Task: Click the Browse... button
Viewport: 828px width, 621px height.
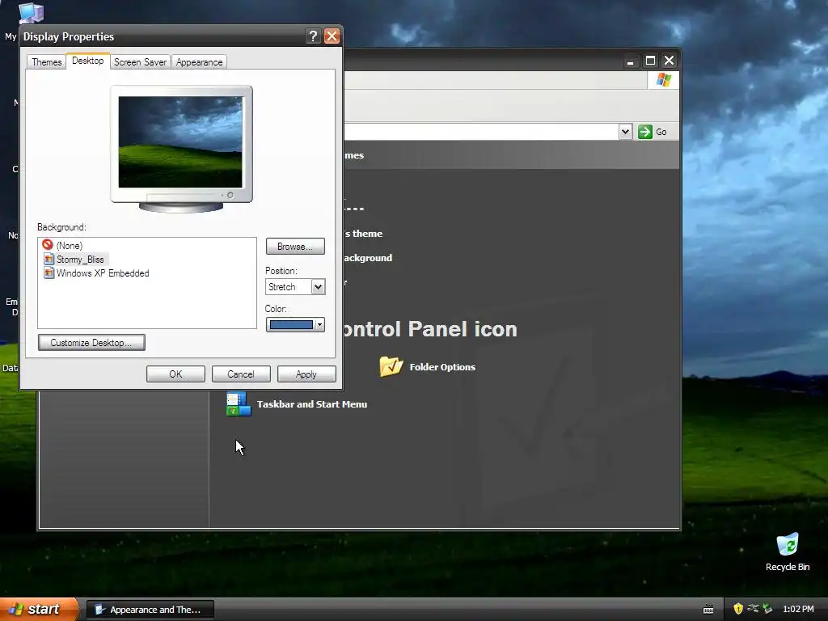Action: [x=295, y=246]
